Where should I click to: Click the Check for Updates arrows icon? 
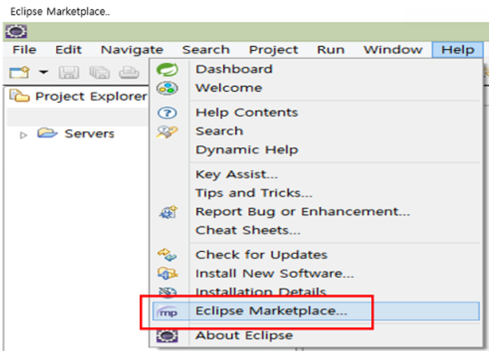point(168,255)
